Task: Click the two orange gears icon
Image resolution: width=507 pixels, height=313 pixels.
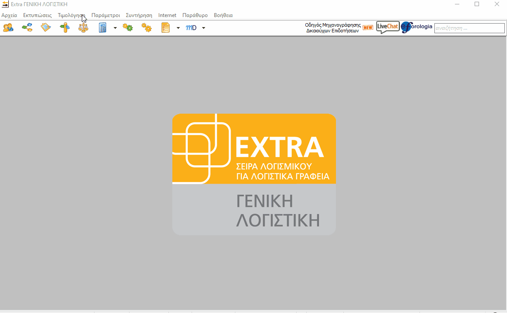Action: pos(147,28)
